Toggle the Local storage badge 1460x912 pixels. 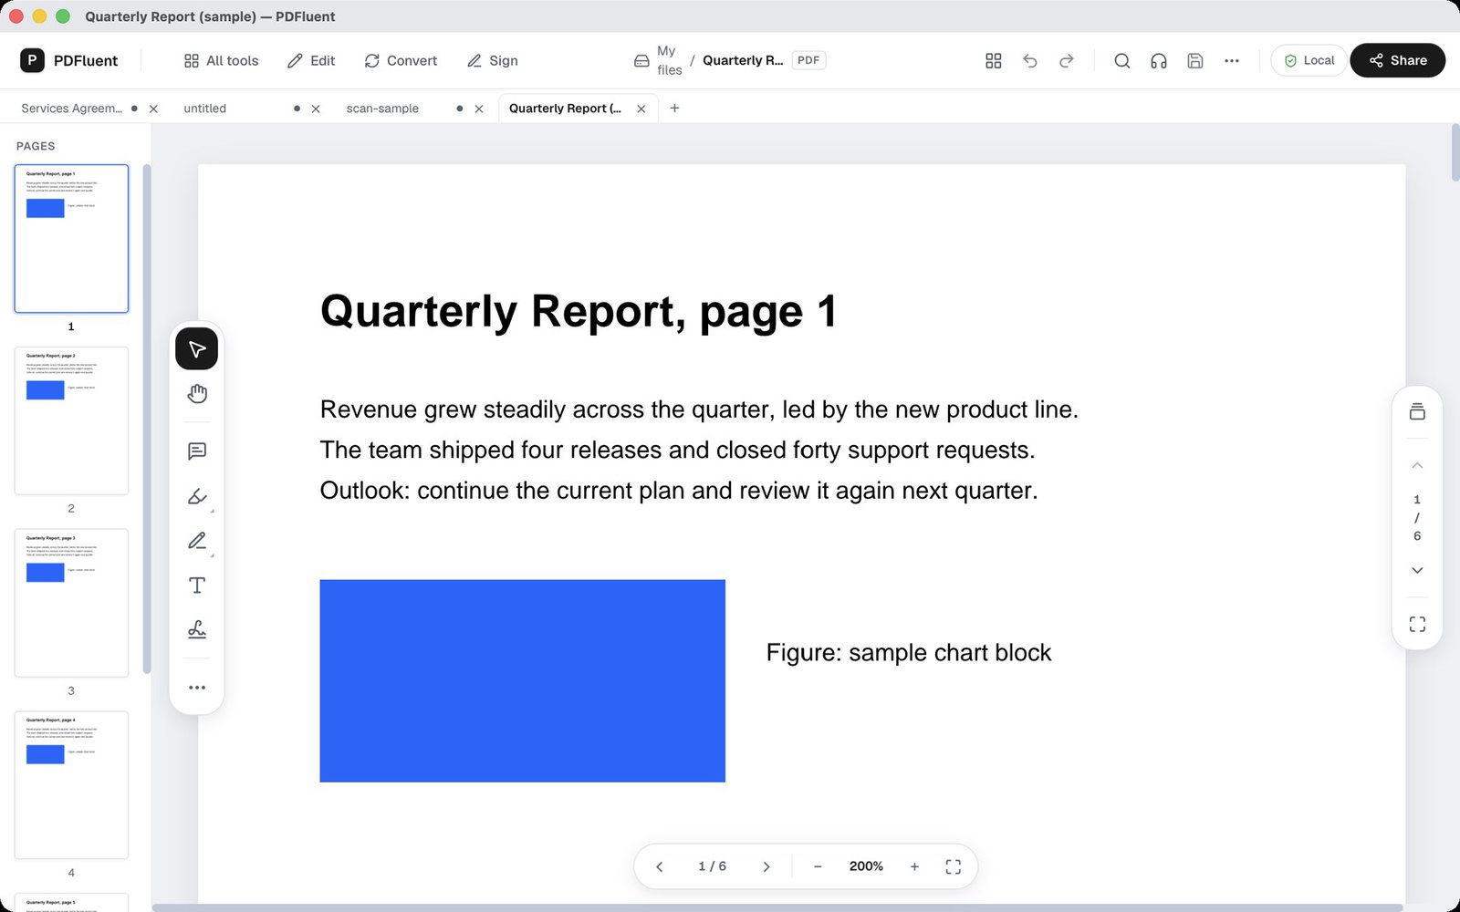[1309, 60]
